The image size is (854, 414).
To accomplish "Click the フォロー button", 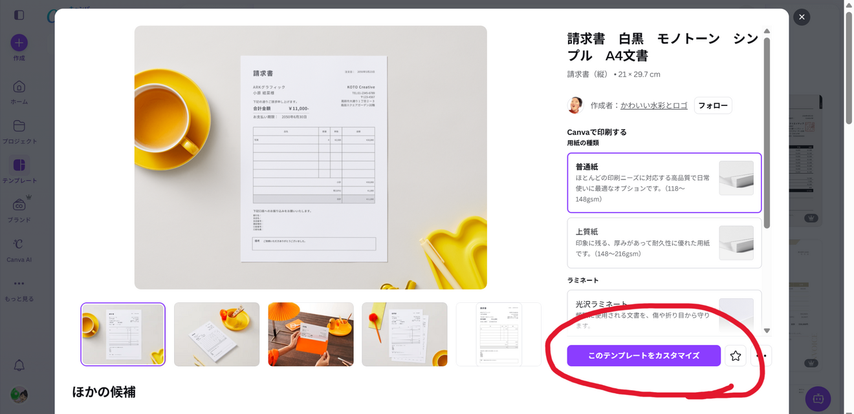I will click(712, 105).
